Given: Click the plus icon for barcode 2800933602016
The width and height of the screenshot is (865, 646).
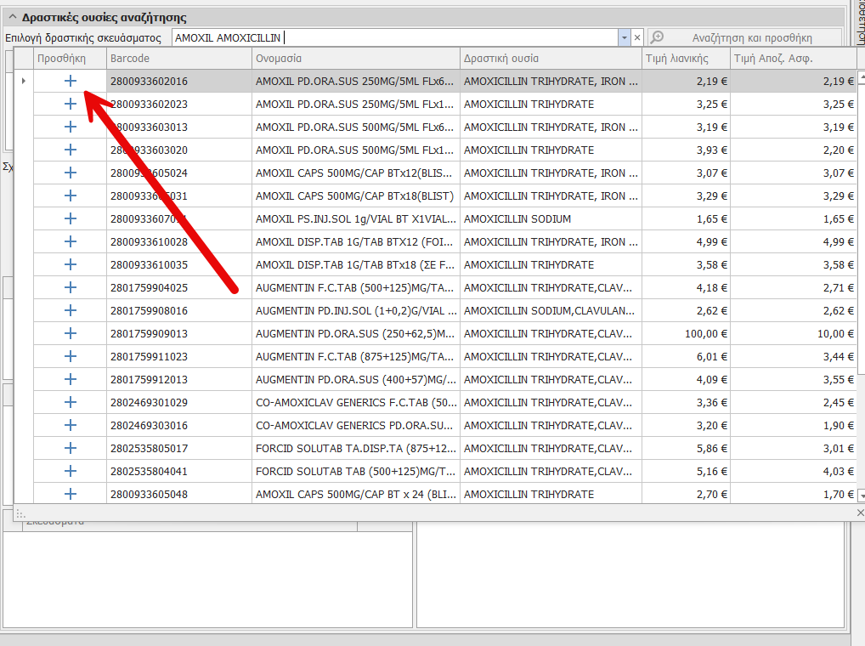Looking at the screenshot, I should coord(71,81).
